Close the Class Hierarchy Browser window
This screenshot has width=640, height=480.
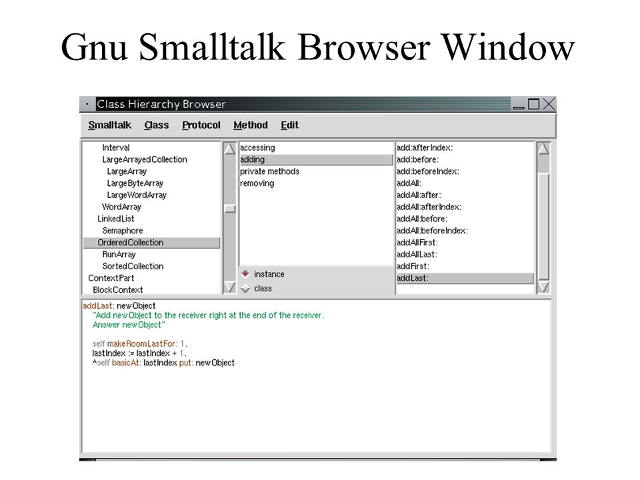(549, 105)
